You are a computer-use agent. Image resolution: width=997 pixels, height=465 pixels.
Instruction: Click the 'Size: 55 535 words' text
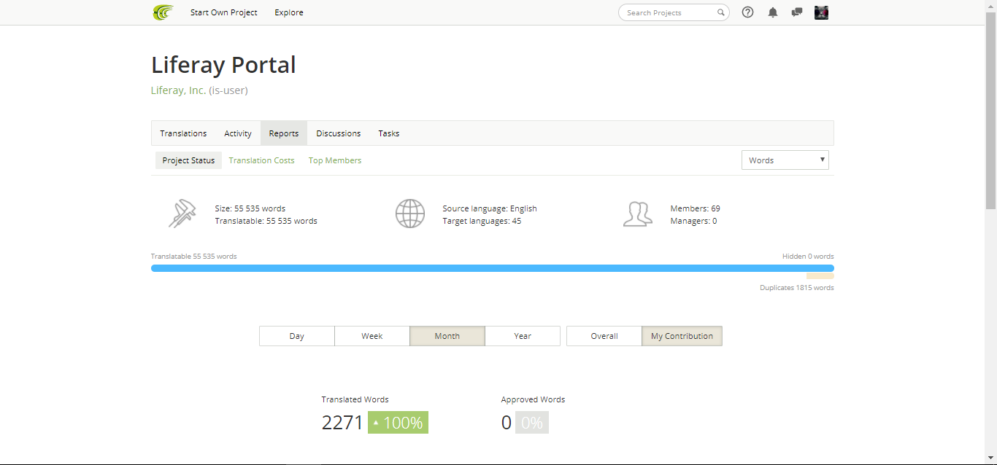coord(250,208)
